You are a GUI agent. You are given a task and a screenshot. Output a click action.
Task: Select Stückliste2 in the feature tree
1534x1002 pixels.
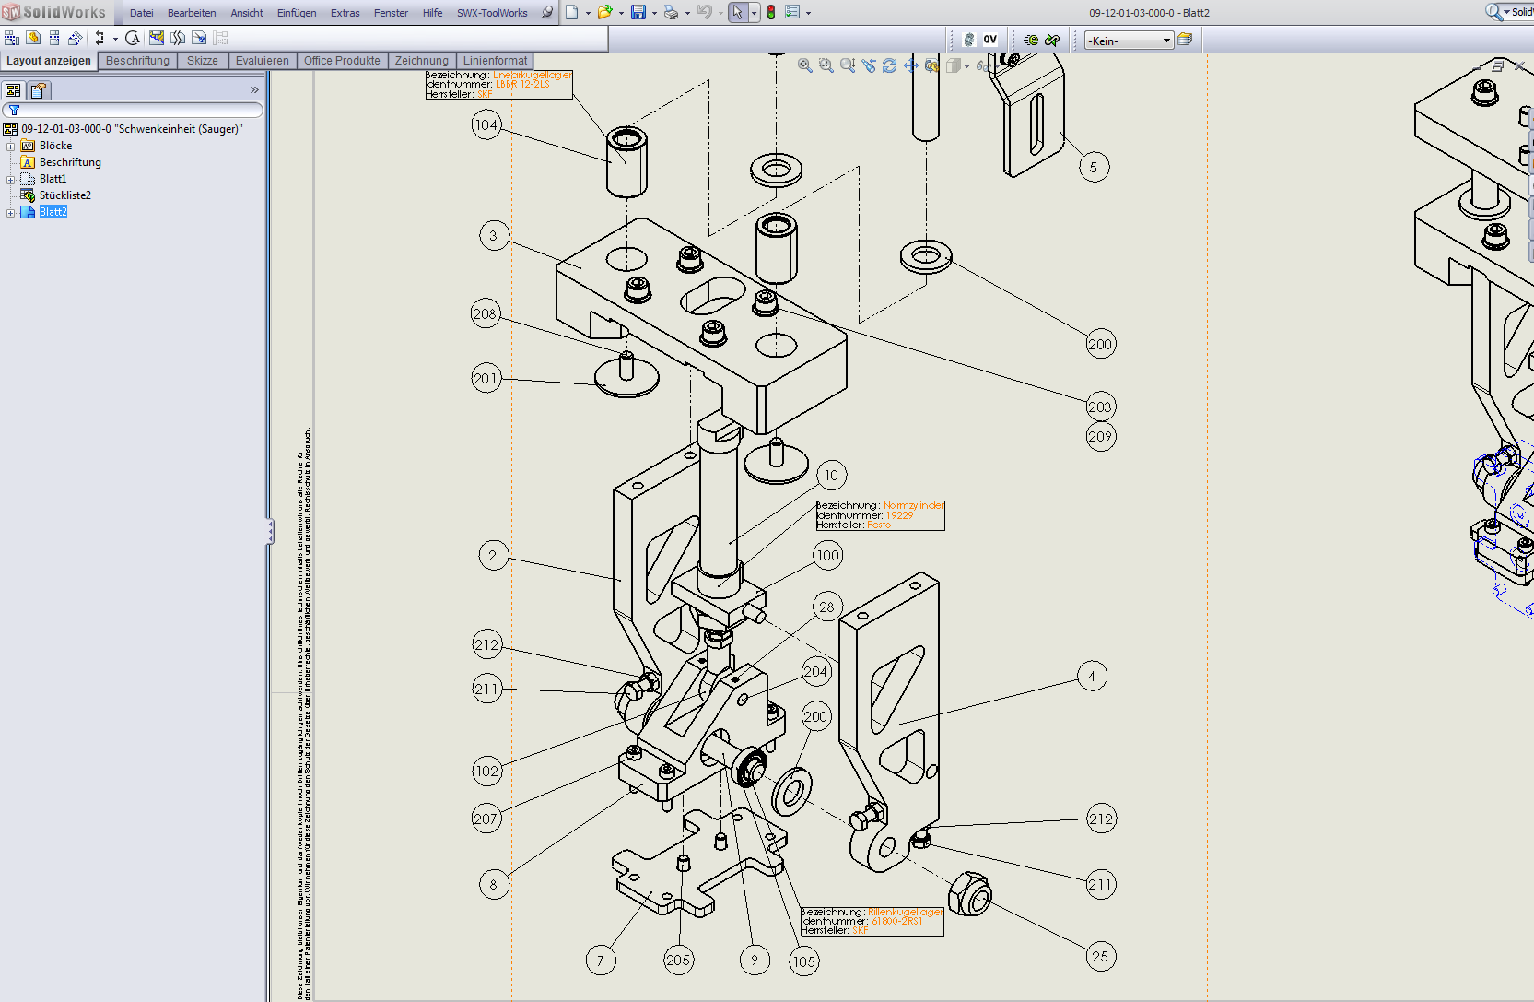click(x=64, y=195)
